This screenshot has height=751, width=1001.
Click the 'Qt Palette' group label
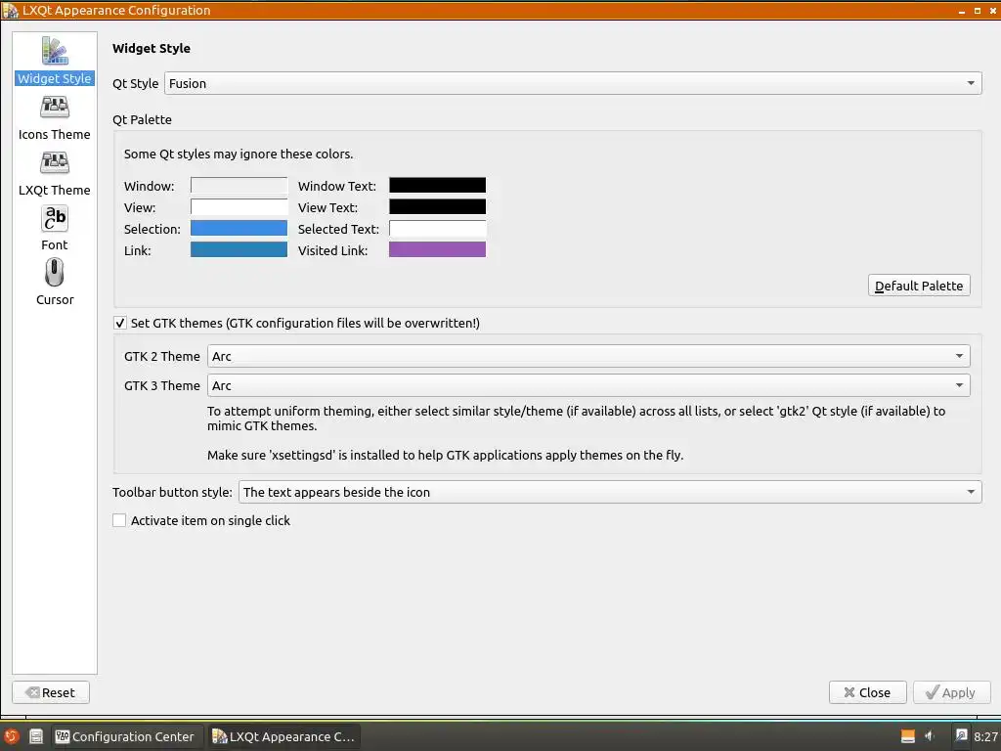pos(142,119)
